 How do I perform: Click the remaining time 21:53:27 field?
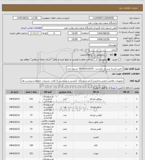click(35, 33)
